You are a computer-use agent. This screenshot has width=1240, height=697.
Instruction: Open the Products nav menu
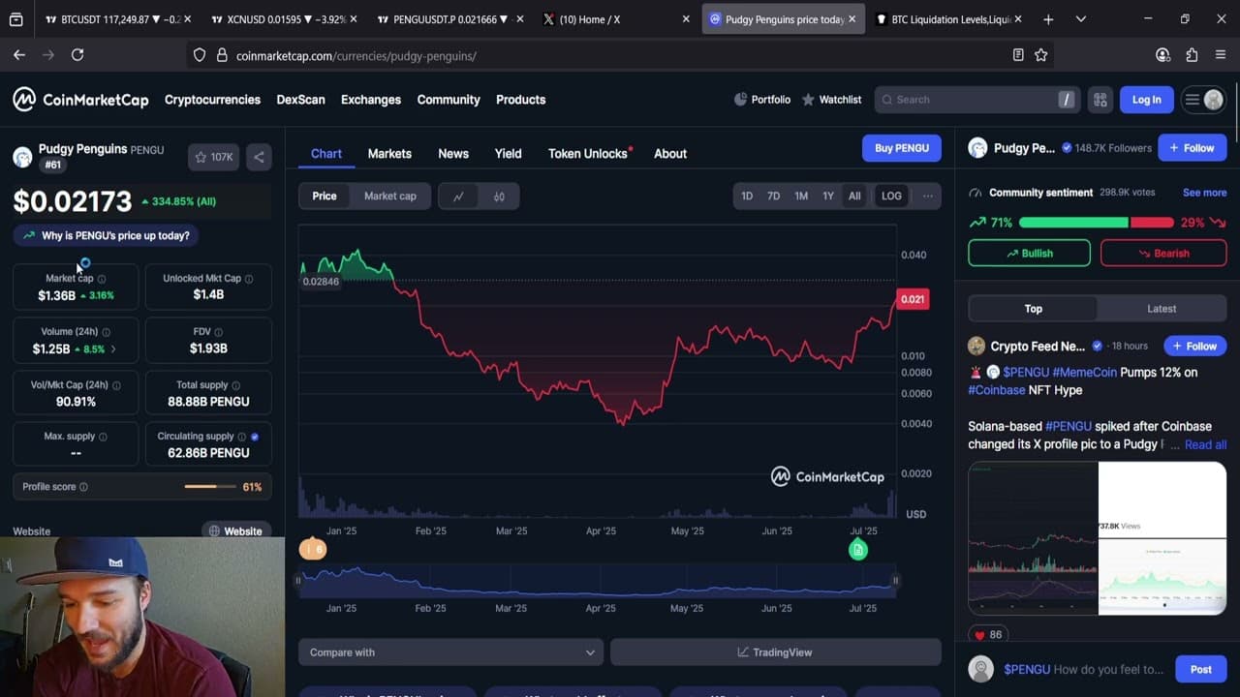click(520, 100)
